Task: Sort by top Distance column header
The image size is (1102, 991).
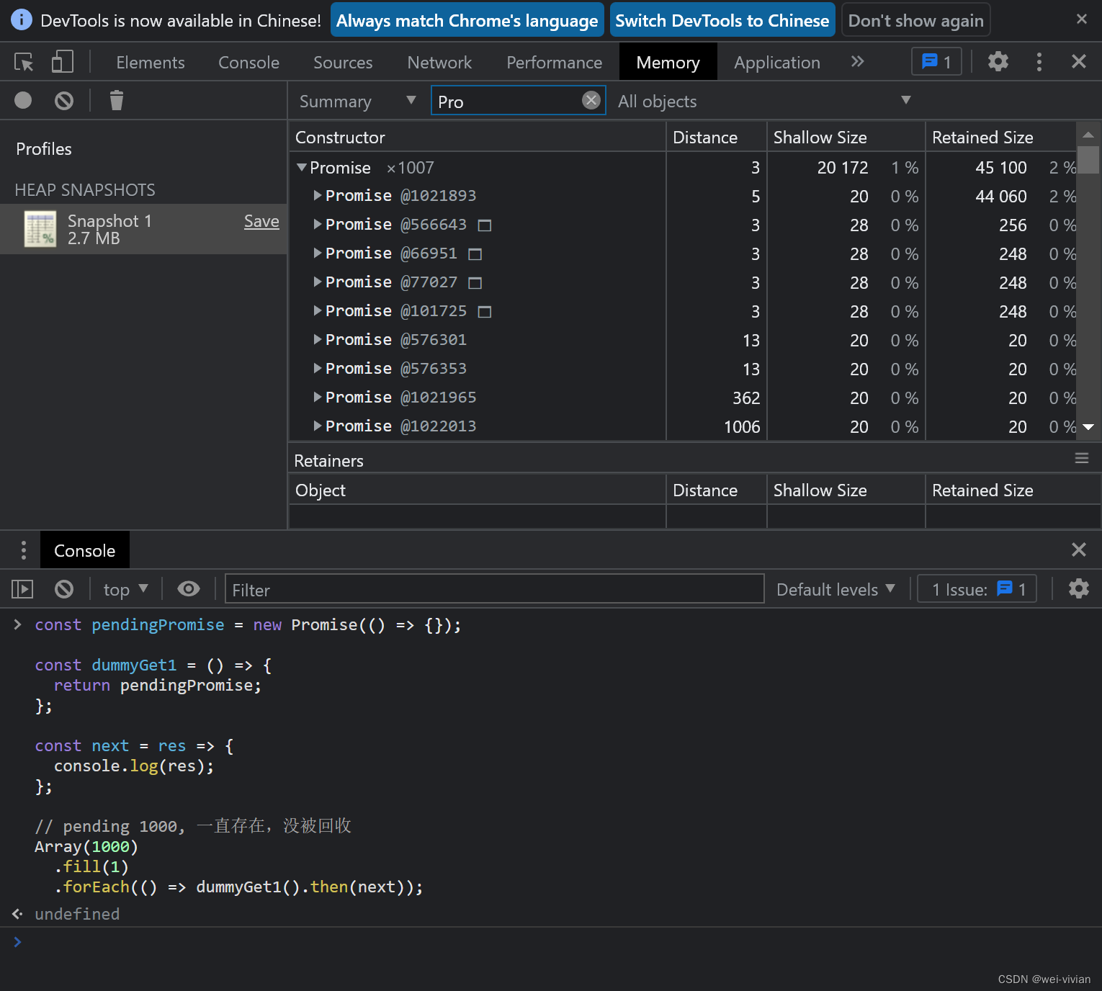Action: (x=716, y=137)
